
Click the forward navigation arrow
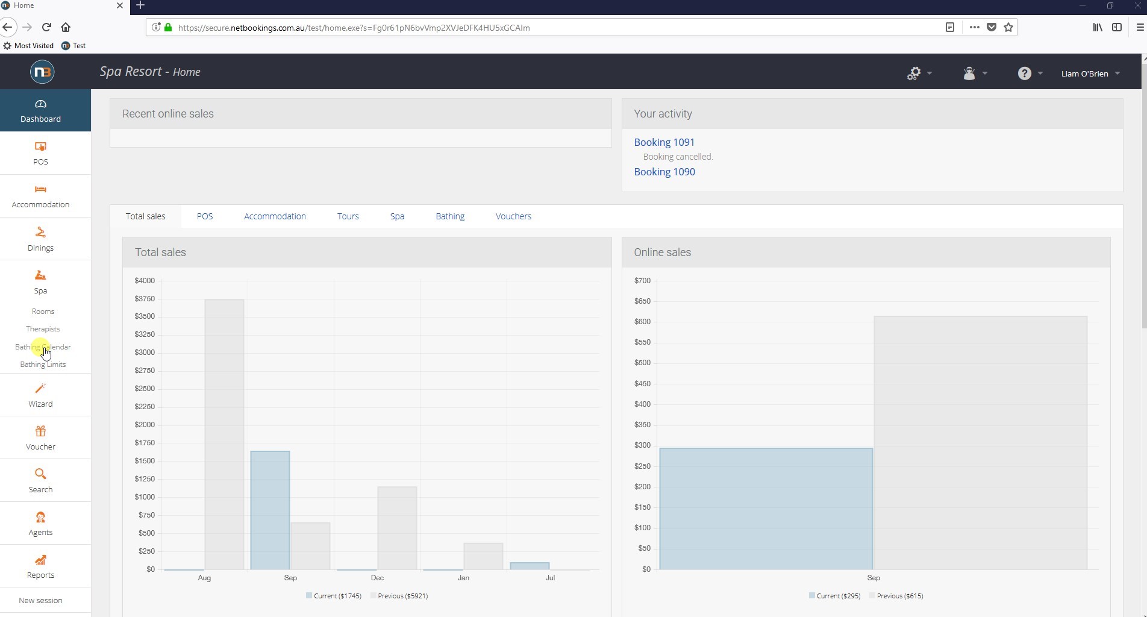click(x=27, y=27)
